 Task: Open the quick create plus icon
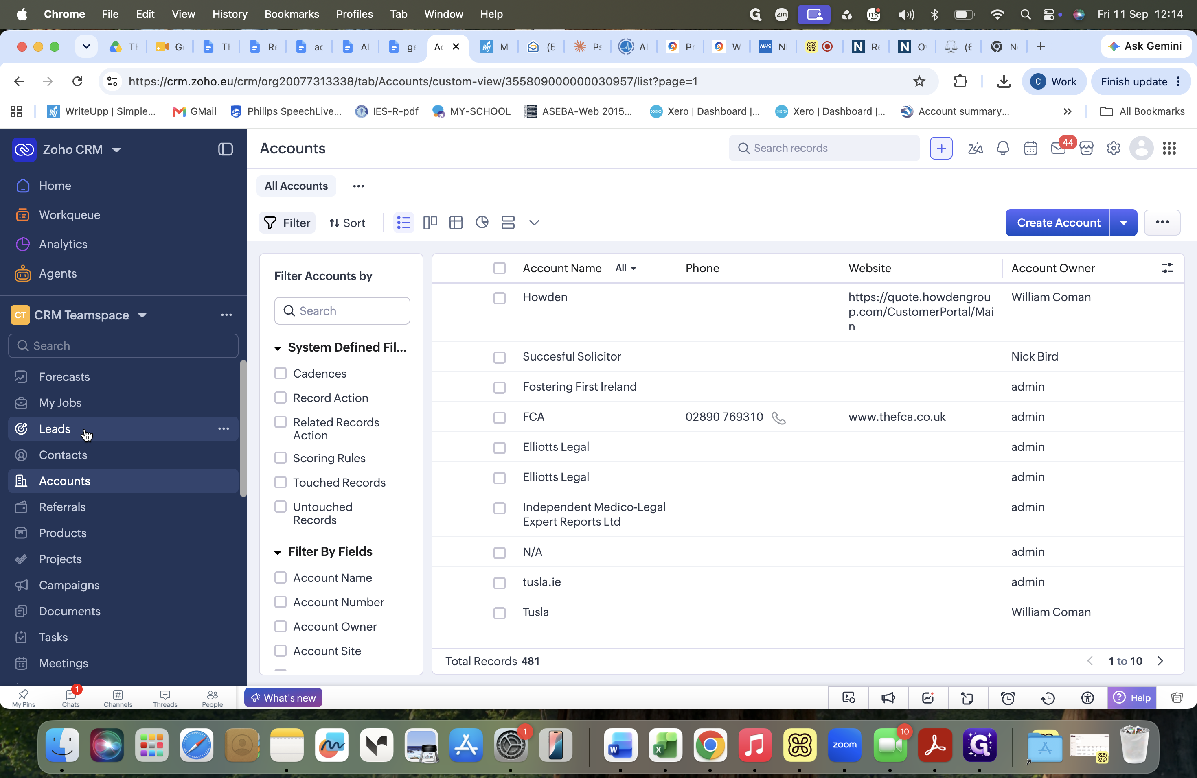940,148
